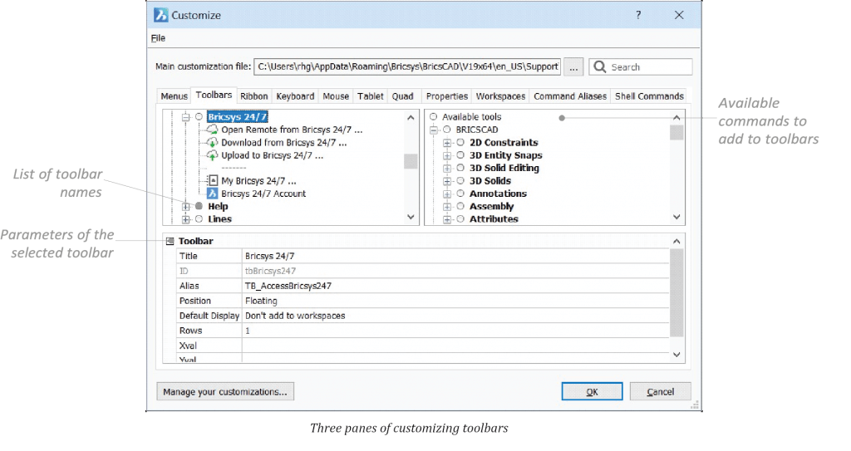The image size is (851, 451).
Task: Click the properties pane scroll down arrow
Action: point(676,355)
